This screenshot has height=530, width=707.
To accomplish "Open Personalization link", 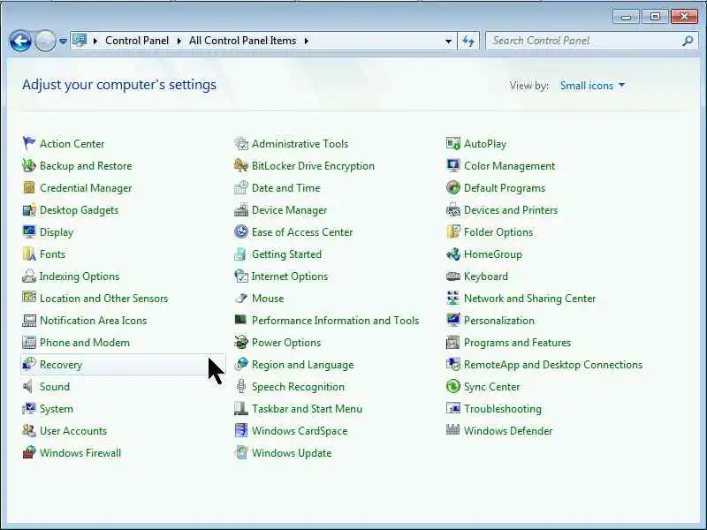I will pos(499,320).
